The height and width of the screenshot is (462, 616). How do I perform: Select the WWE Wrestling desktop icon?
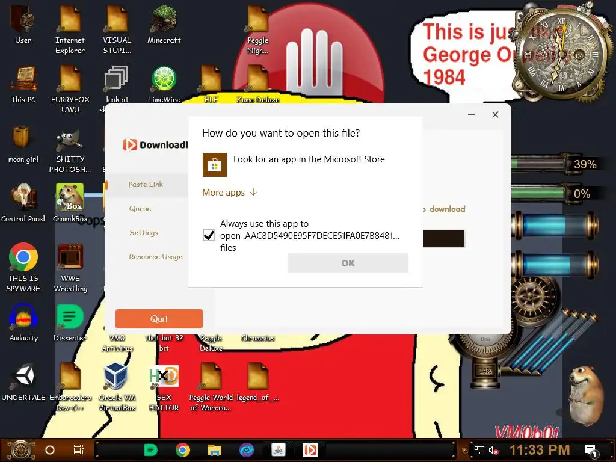click(70, 267)
